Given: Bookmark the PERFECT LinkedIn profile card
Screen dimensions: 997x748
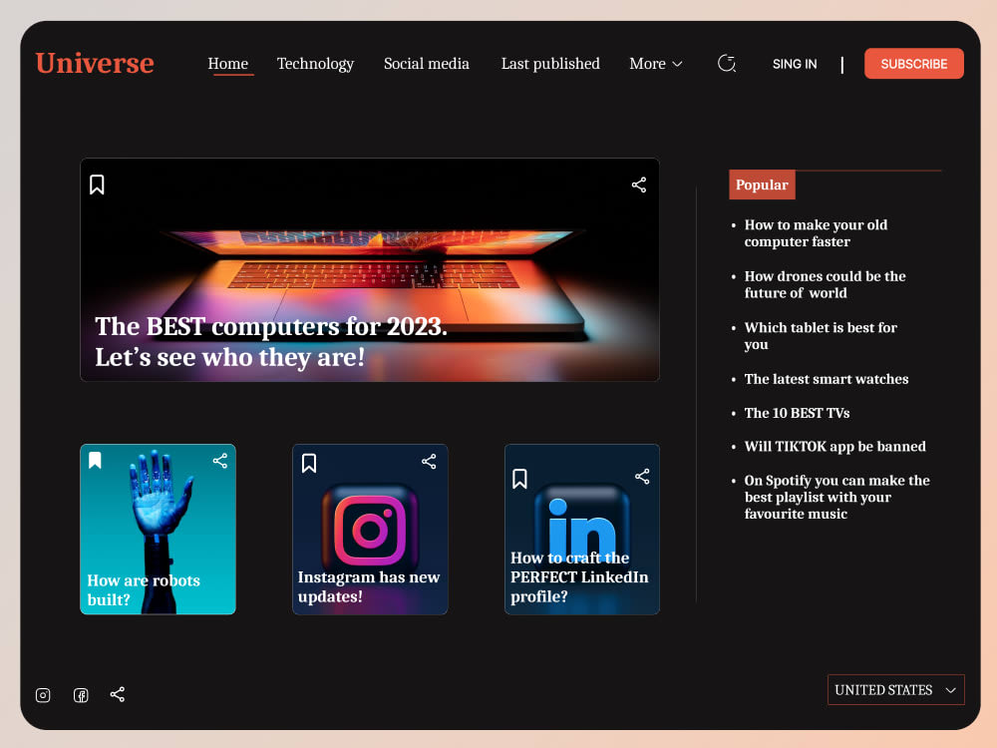Looking at the screenshot, I should (519, 479).
